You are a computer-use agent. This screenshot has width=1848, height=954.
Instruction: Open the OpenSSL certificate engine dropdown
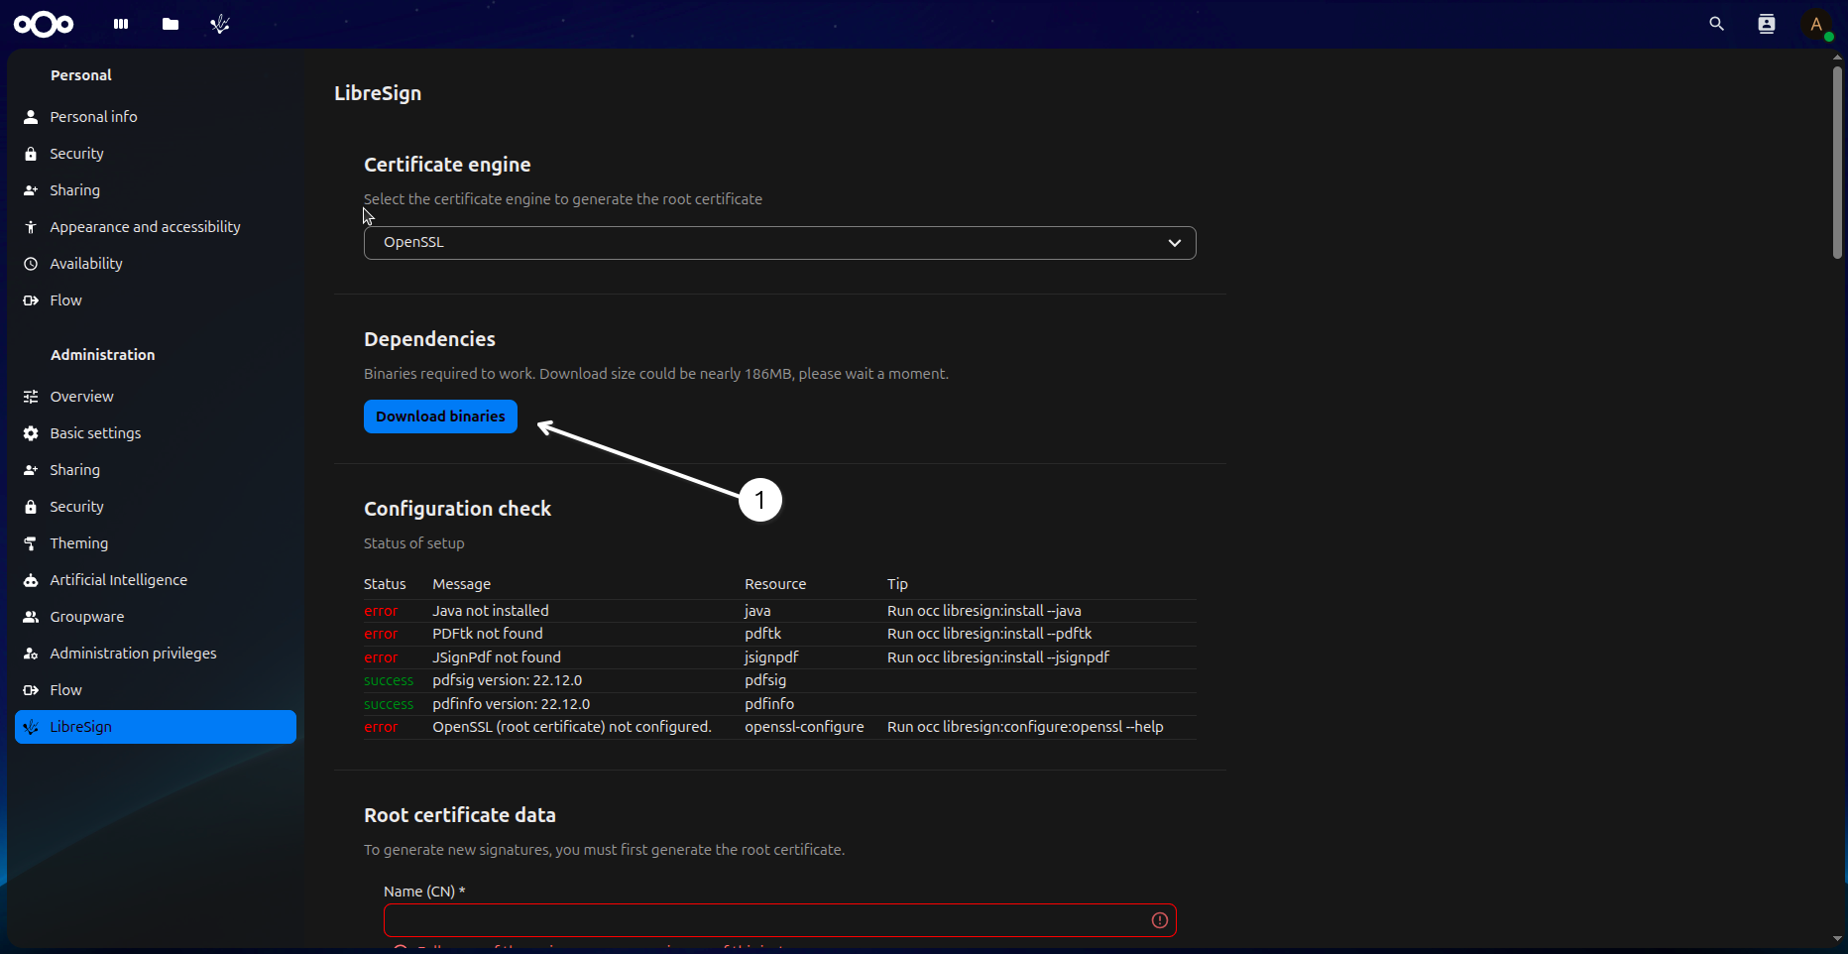pos(779,243)
